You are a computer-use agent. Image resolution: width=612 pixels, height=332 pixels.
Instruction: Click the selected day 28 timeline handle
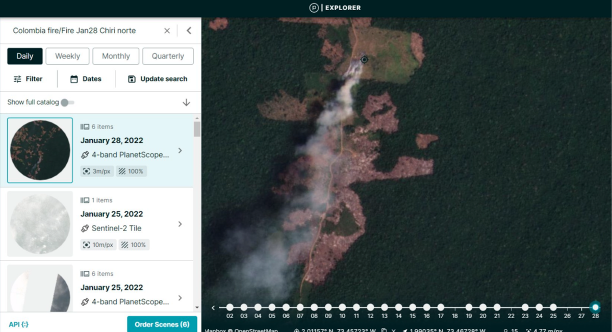[x=595, y=307]
